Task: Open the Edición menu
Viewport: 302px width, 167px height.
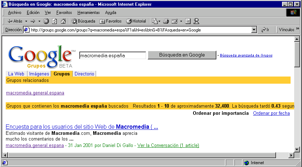Action: [33, 13]
